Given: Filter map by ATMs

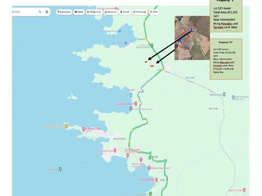Looking at the screenshot, I should 154,12.
